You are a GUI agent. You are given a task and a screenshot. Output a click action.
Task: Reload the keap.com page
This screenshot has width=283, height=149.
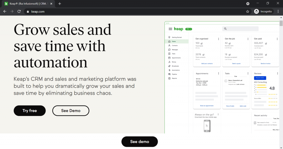tap(19, 11)
